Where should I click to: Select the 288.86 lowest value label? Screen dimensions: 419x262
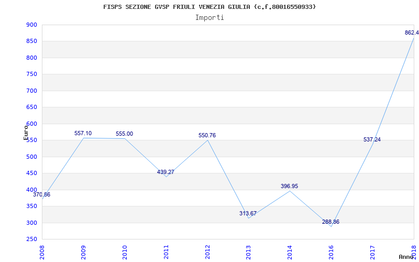pos(330,222)
